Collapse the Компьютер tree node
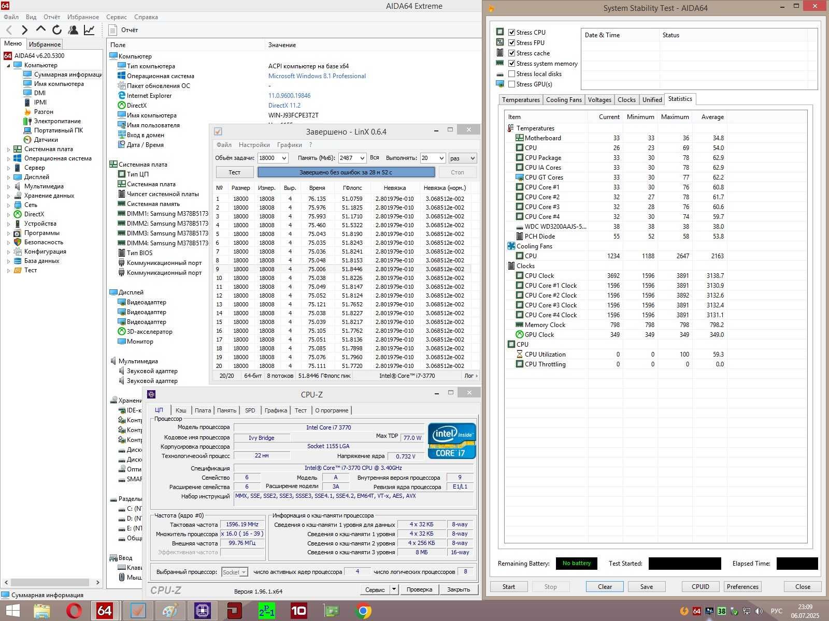 8,65
